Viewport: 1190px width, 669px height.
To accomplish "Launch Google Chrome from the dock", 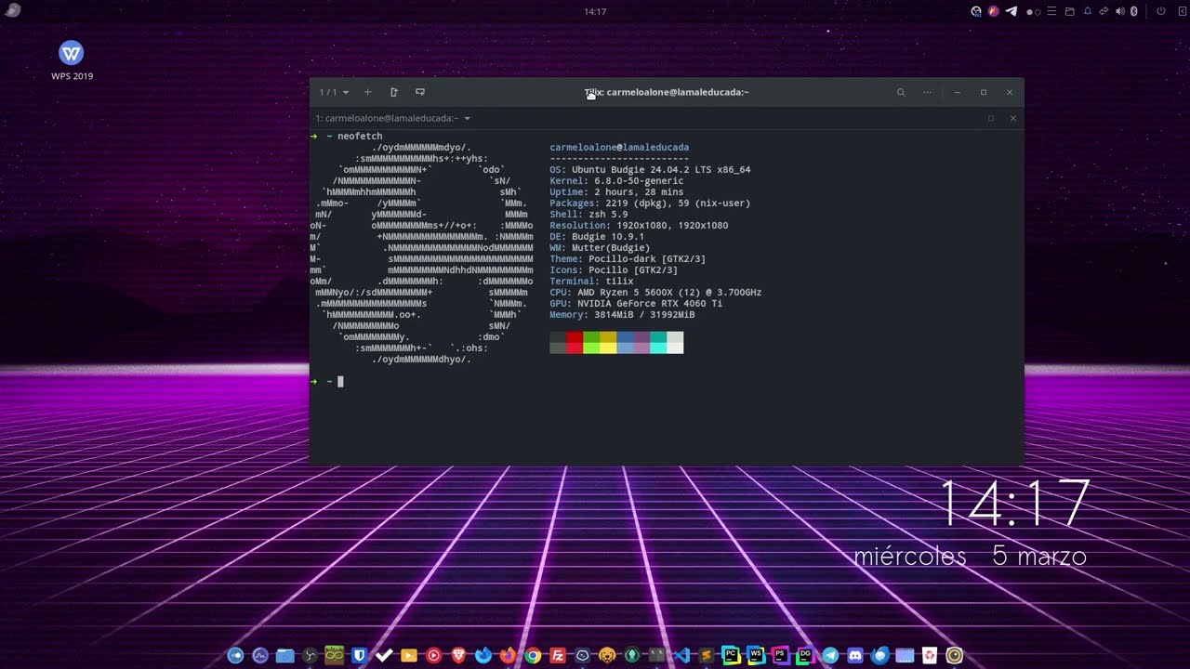I will click(533, 655).
